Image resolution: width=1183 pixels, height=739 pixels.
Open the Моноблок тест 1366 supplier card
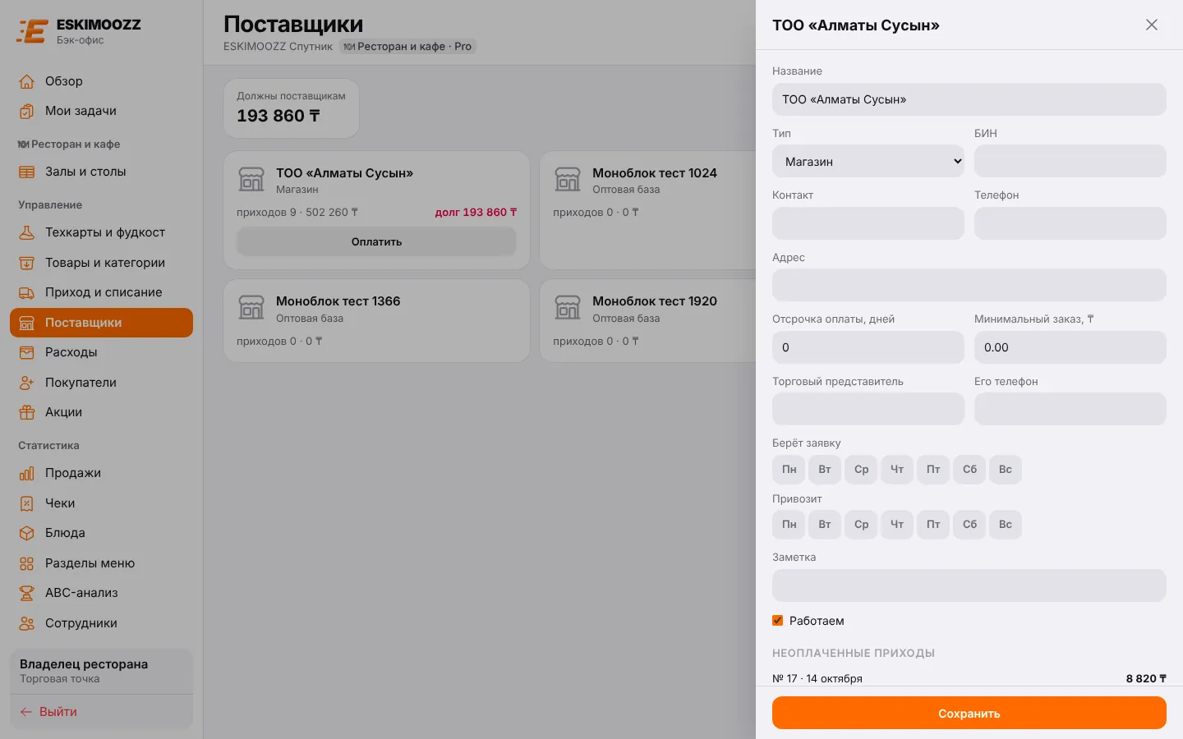(x=376, y=321)
